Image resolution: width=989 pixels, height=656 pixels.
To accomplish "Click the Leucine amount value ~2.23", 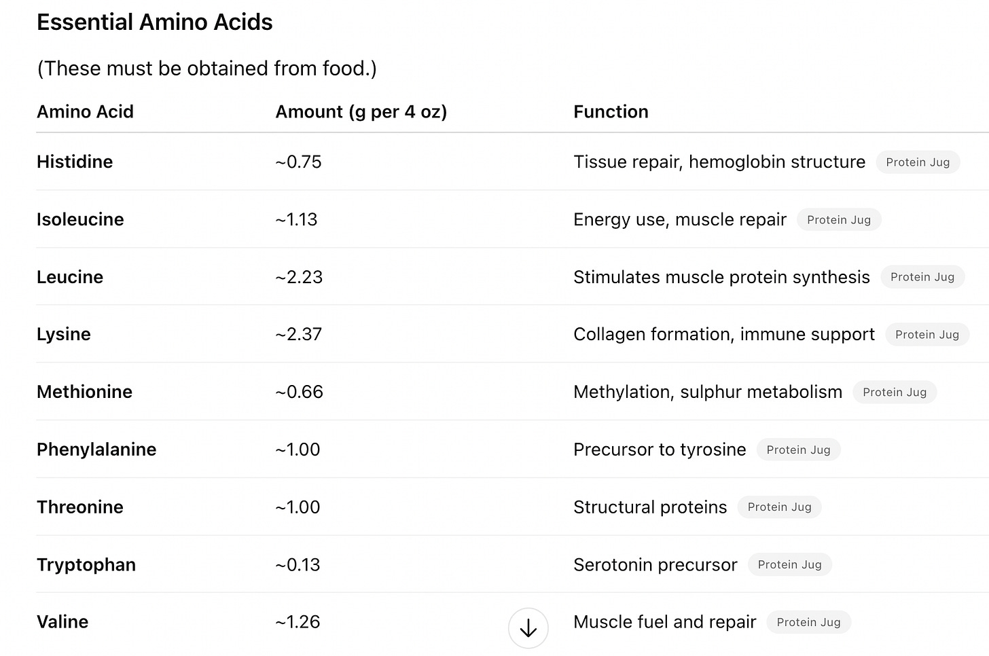I will pos(299,277).
